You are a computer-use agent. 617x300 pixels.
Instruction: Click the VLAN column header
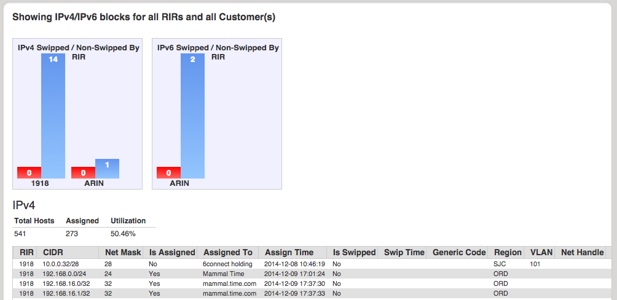click(541, 253)
